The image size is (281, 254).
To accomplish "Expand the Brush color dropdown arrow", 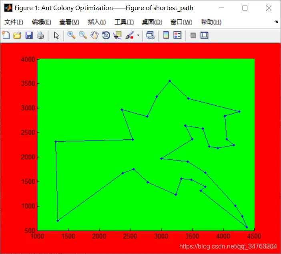I will click(x=138, y=35).
